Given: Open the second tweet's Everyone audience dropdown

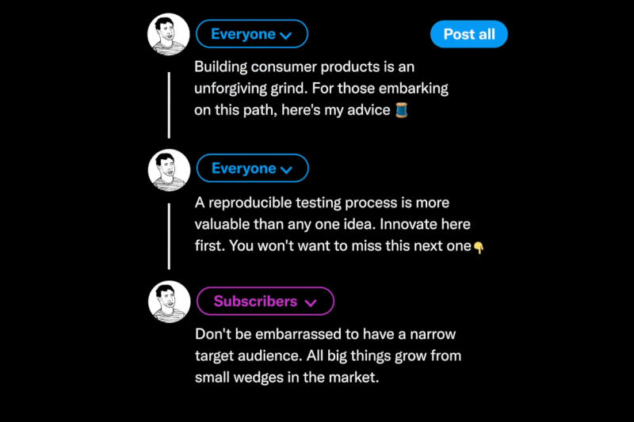Looking at the screenshot, I should coord(251,169).
